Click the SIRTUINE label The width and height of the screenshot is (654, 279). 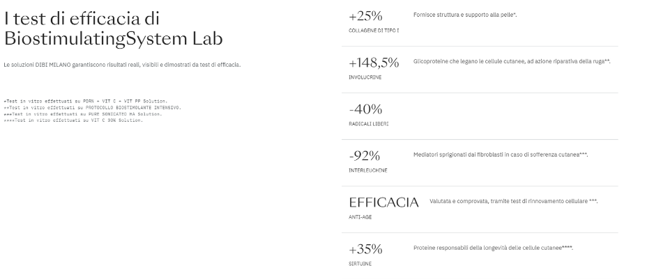click(x=360, y=264)
